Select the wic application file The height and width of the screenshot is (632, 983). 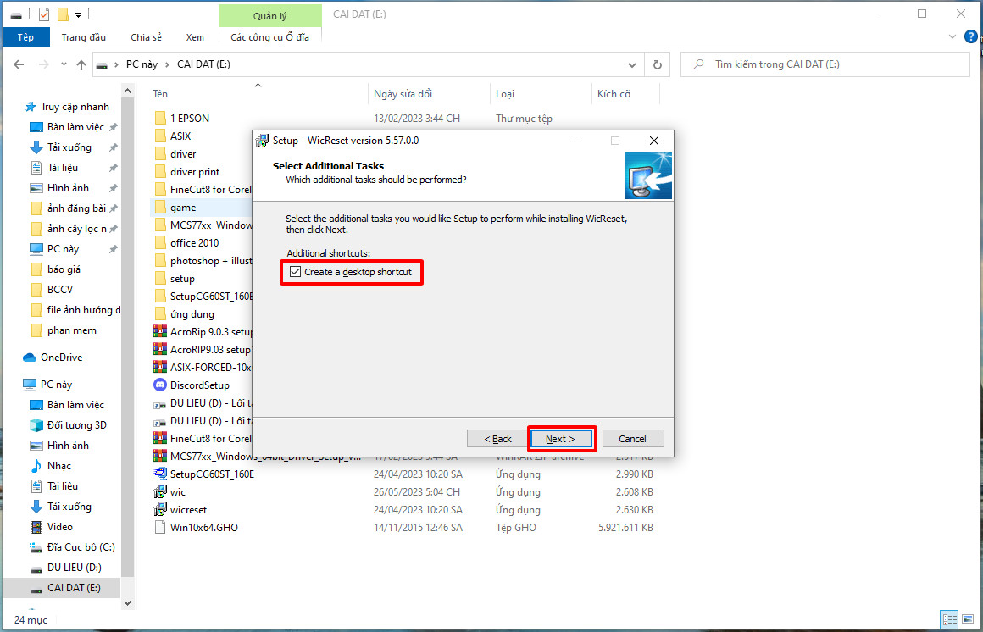(x=177, y=492)
